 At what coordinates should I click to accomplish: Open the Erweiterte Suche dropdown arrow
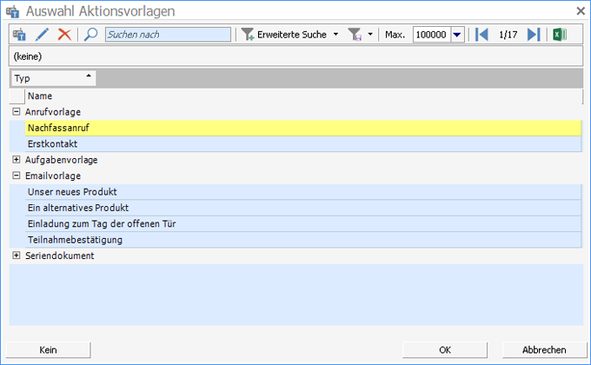click(336, 35)
